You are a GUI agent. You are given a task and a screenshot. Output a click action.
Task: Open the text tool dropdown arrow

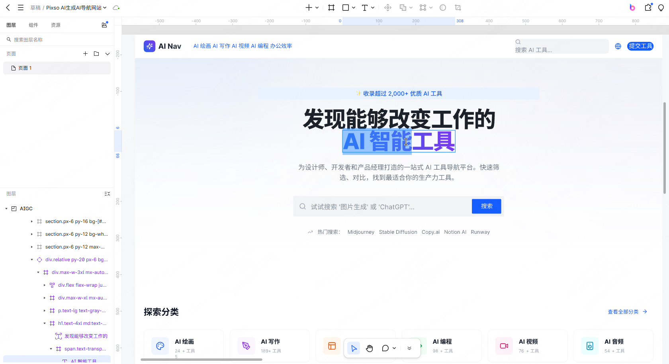(x=373, y=8)
